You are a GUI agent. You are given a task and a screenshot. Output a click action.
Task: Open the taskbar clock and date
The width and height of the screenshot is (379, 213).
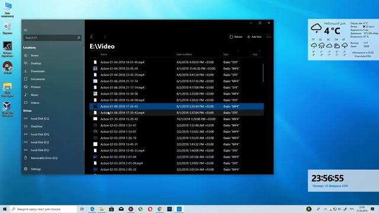click(362, 209)
